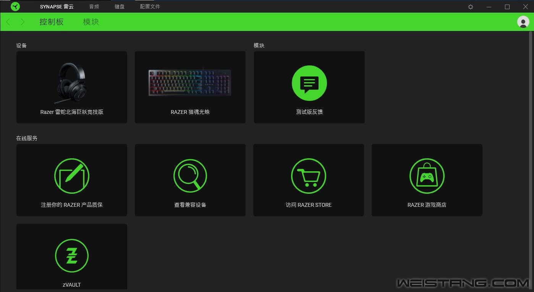Screen dimensions: 534x292
Task: Click the zVAULT label
Action: (x=72, y=285)
